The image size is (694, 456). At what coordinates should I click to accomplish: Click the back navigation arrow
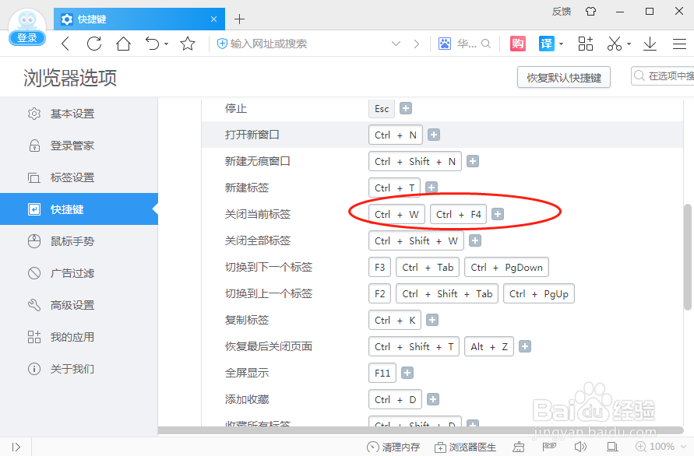pyautogui.click(x=65, y=44)
